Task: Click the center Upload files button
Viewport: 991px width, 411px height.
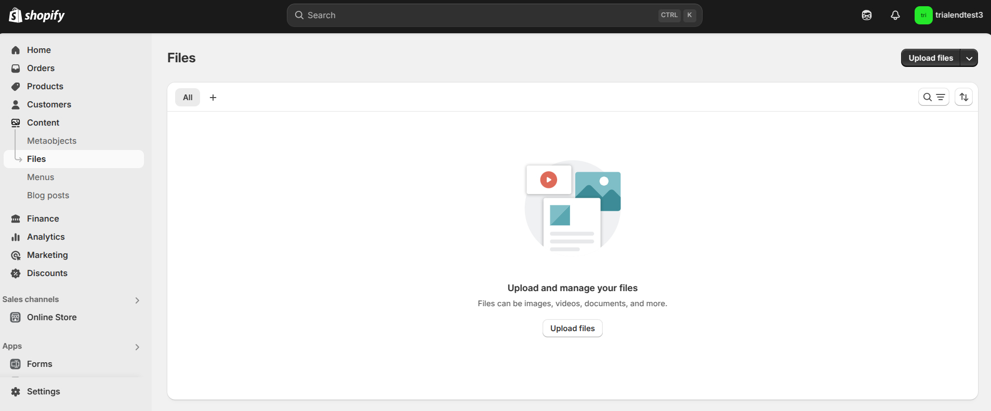Action: [572, 328]
